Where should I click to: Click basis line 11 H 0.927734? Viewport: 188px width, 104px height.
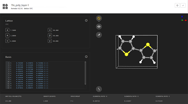[29, 84]
